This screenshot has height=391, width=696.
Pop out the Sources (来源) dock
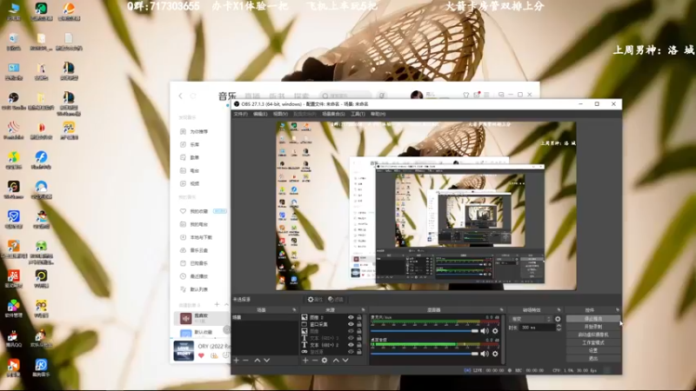pyautogui.click(x=363, y=310)
